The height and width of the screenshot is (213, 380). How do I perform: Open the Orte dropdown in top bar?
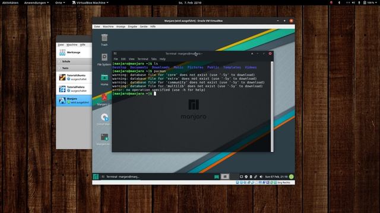(60, 2)
